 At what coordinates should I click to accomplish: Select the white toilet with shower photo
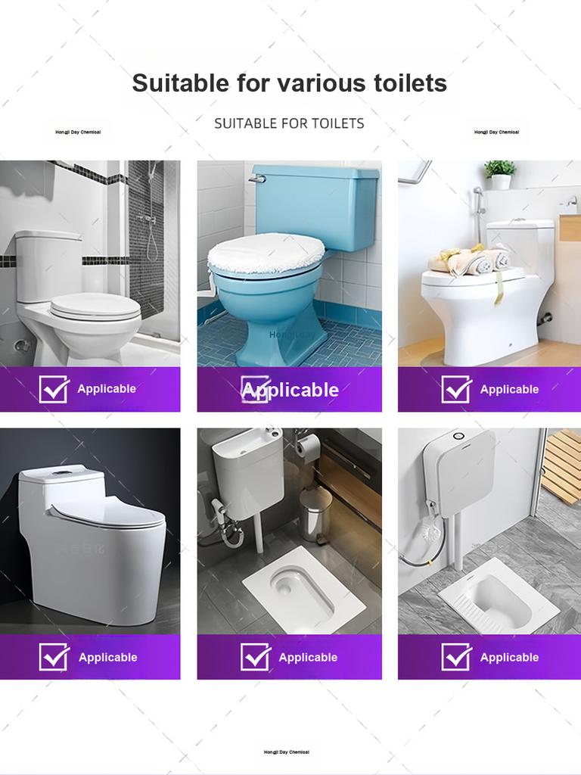[90, 263]
